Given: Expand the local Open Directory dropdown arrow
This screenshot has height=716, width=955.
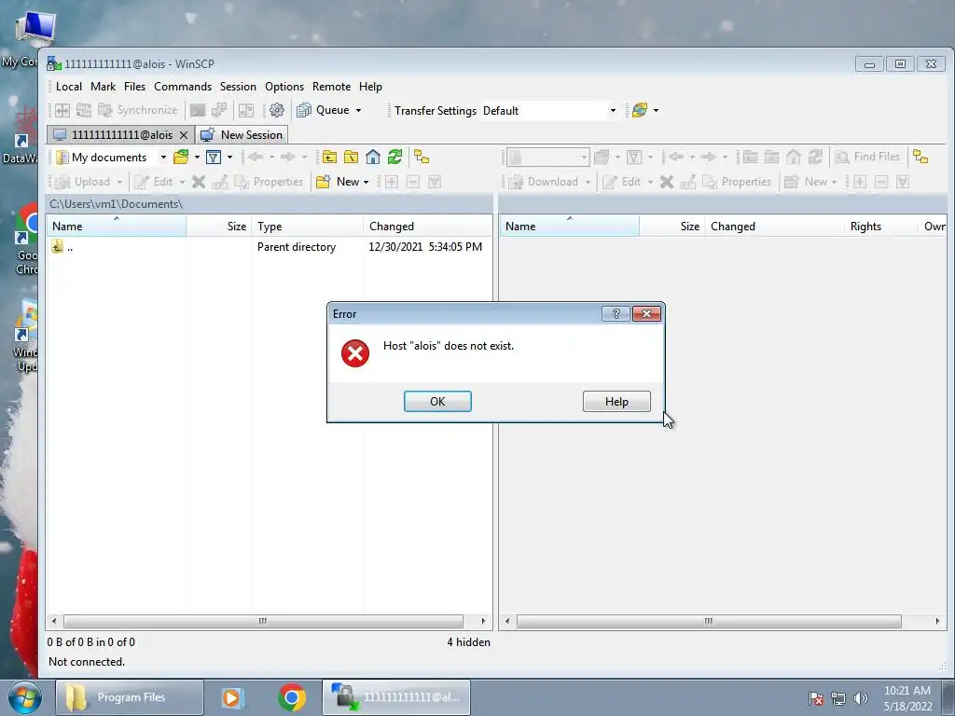Looking at the screenshot, I should [x=197, y=157].
